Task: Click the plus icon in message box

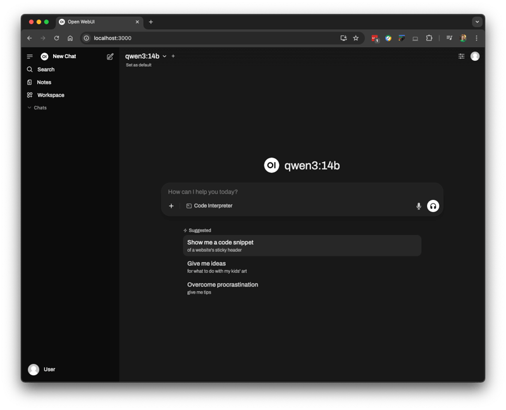Action: (x=171, y=206)
